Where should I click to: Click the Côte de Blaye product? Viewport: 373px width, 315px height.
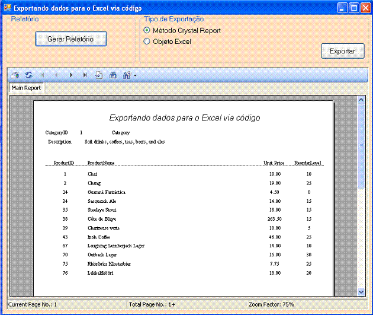tap(102, 219)
